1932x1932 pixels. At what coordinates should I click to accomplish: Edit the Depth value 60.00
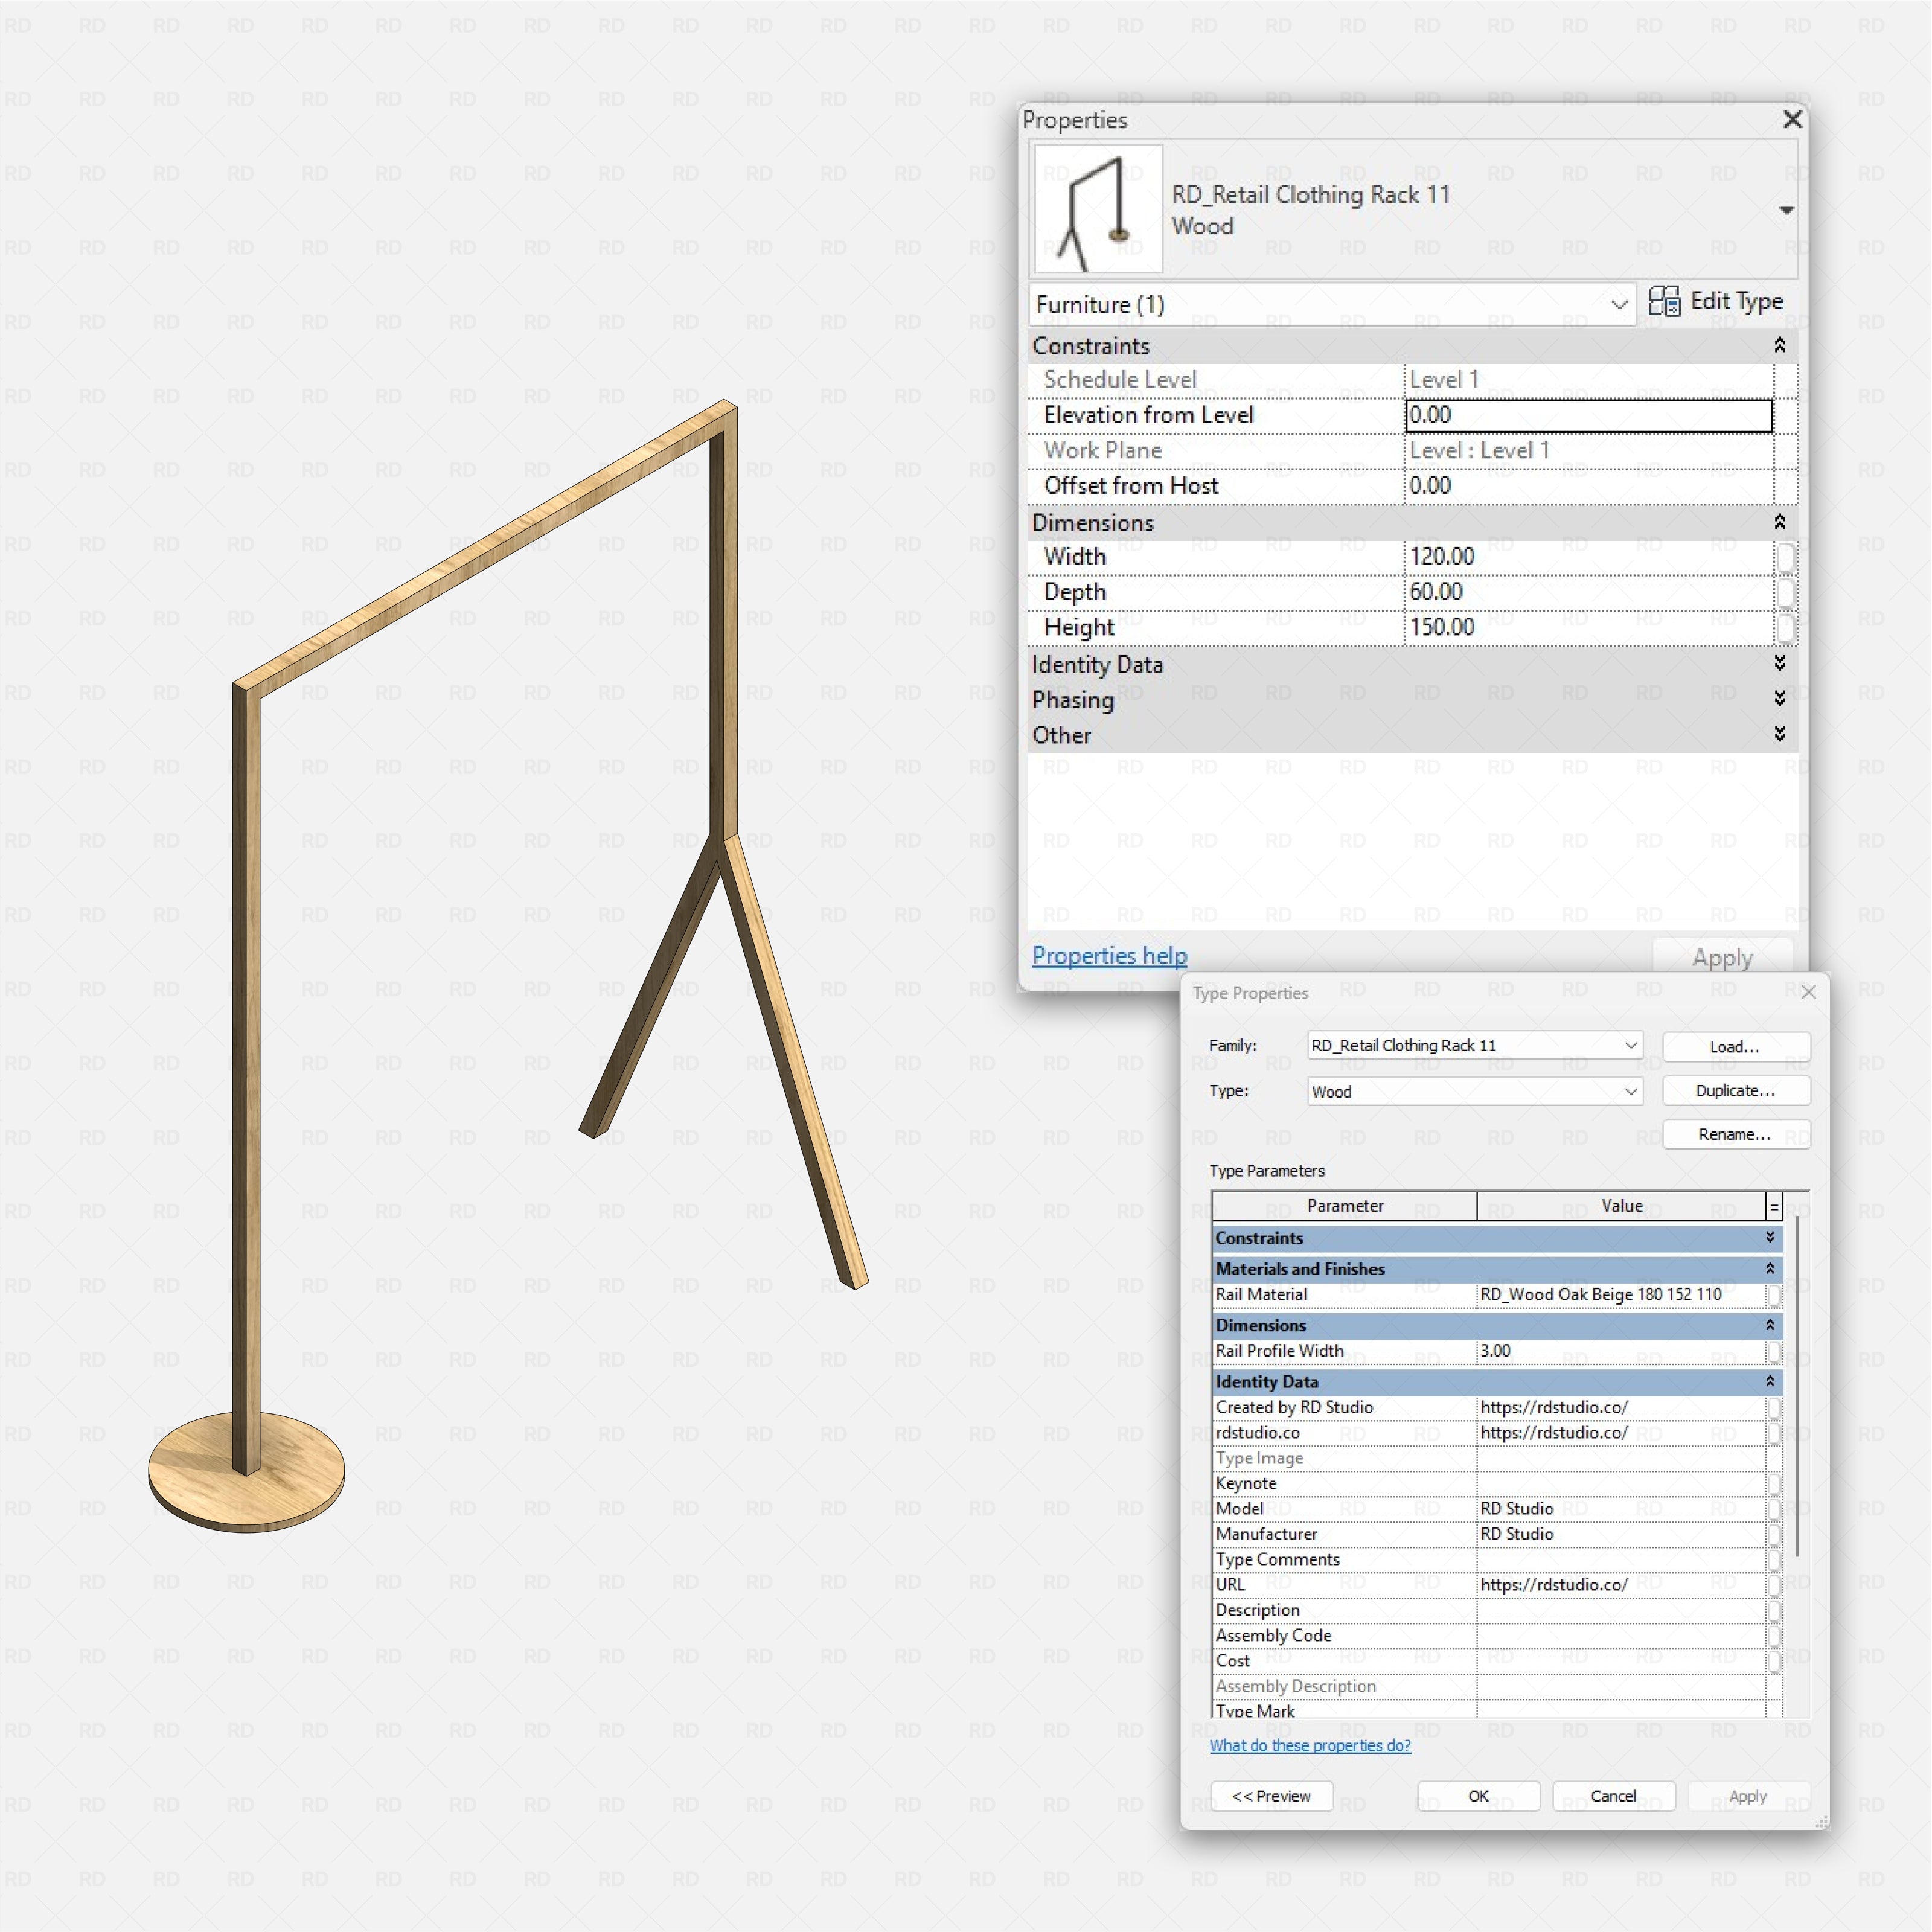pos(1588,592)
